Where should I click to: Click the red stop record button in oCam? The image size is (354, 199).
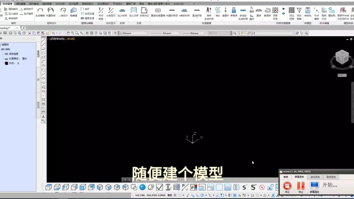tap(287, 186)
